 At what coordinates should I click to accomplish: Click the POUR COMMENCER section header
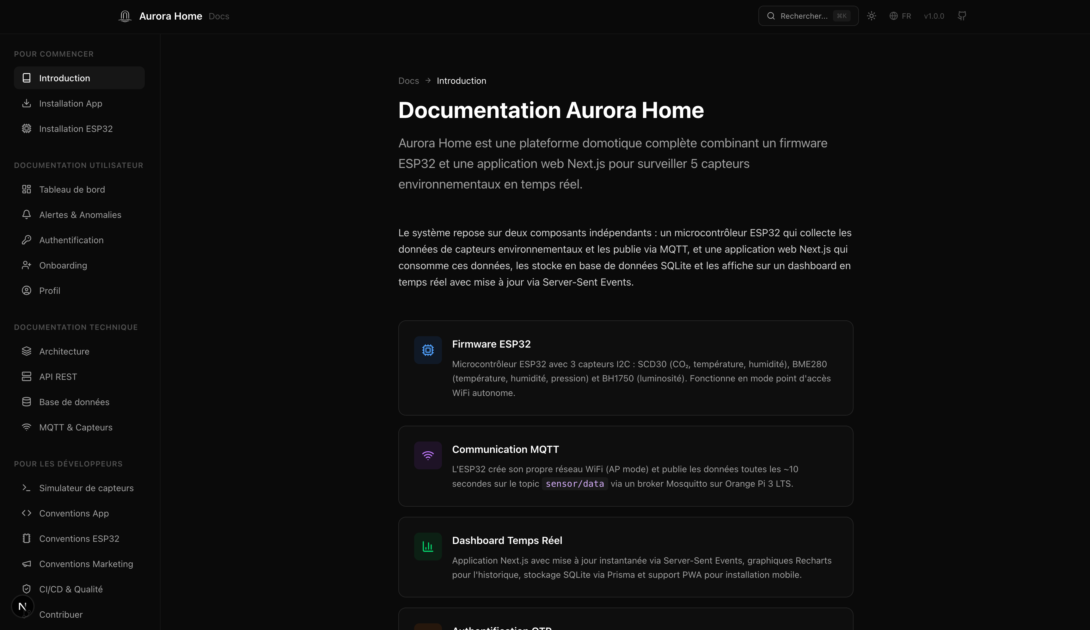[54, 54]
